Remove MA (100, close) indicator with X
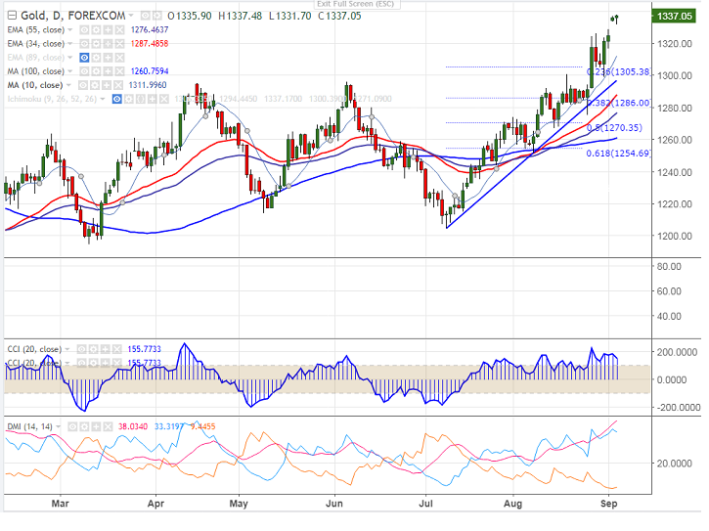Image resolution: width=709 pixels, height=531 pixels. [119, 71]
